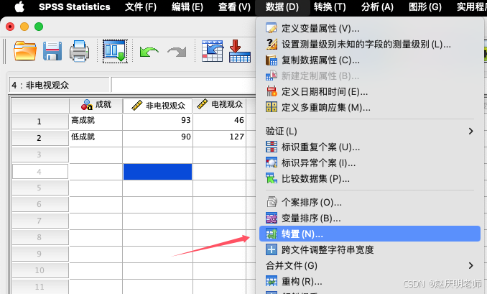Select 跨文件调整字符串宽度 menu entry
This screenshot has width=487, height=294.
[x=370, y=249]
